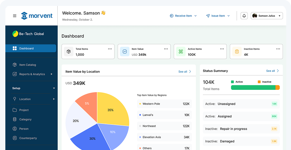
Task: Click the Total Items box icon
Action: 69,52
